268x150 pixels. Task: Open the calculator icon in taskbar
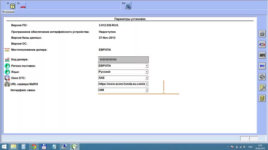click(23, 147)
